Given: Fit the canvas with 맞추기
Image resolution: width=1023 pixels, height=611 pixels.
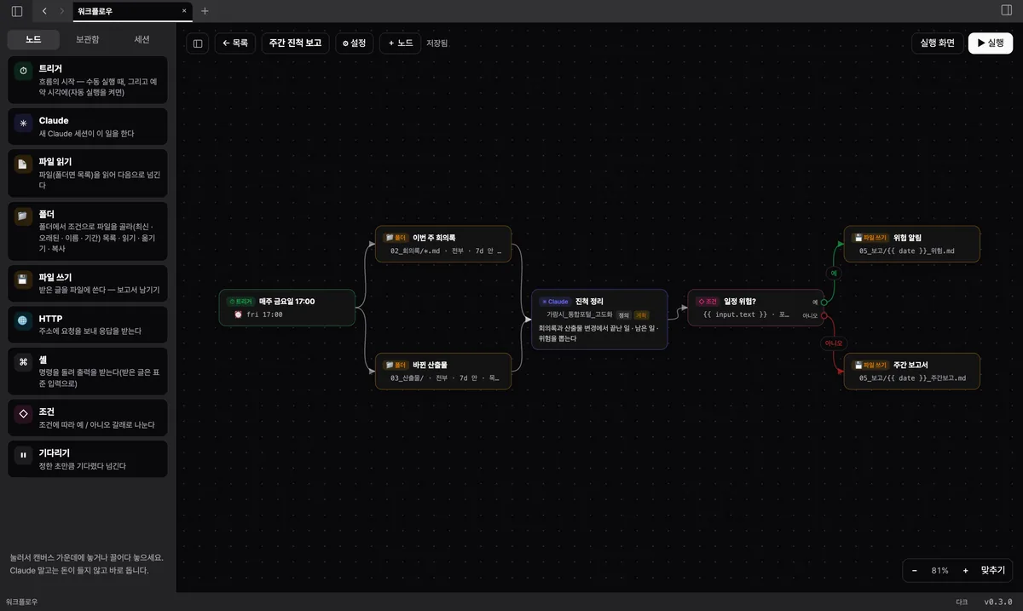Looking at the screenshot, I should tap(993, 570).
